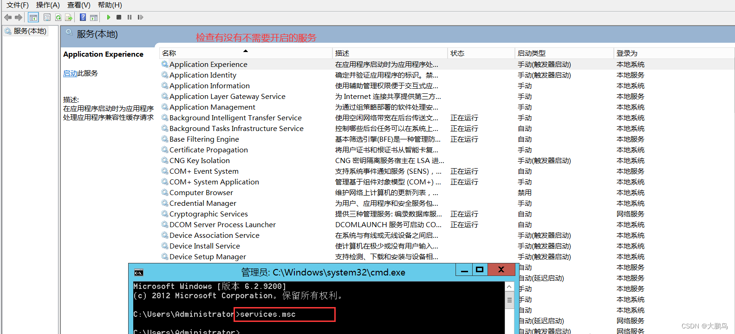The width and height of the screenshot is (735, 334).
Task: Toggle the show/hide action pane icon
Action: tap(94, 17)
